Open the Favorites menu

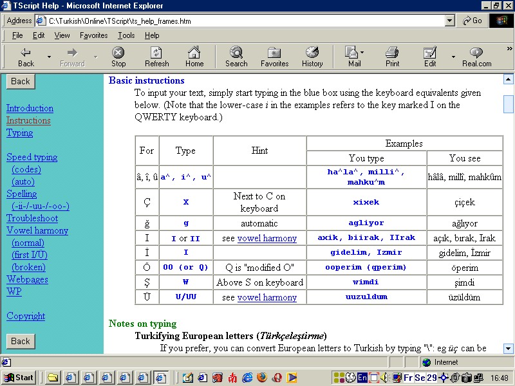[93, 35]
